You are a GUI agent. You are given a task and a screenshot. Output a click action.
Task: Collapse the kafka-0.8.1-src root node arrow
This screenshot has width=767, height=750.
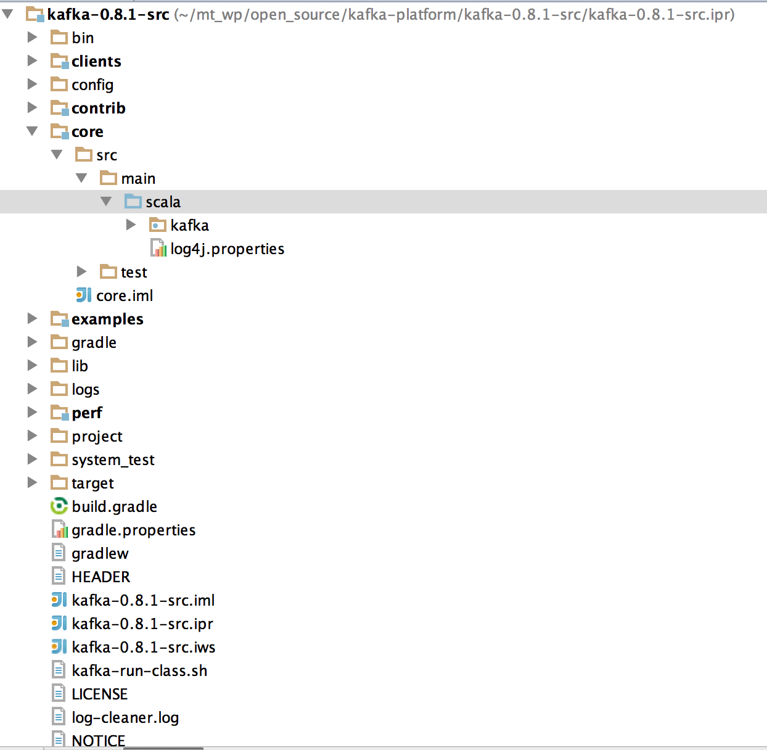coord(8,14)
